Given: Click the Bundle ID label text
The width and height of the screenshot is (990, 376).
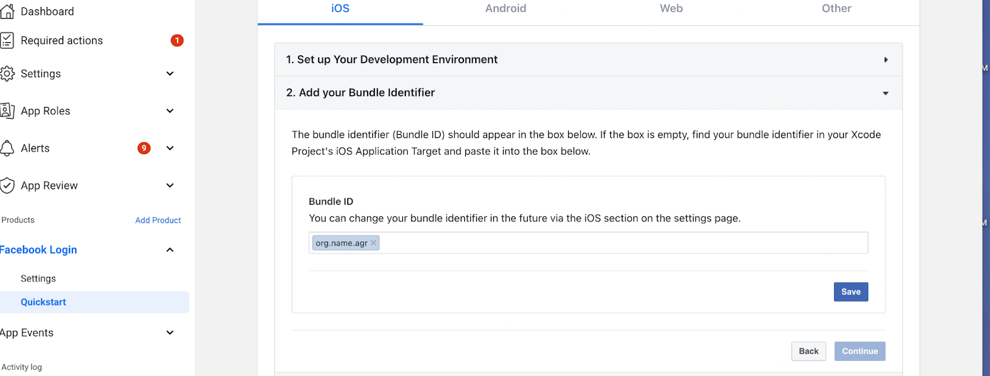Looking at the screenshot, I should click(331, 202).
